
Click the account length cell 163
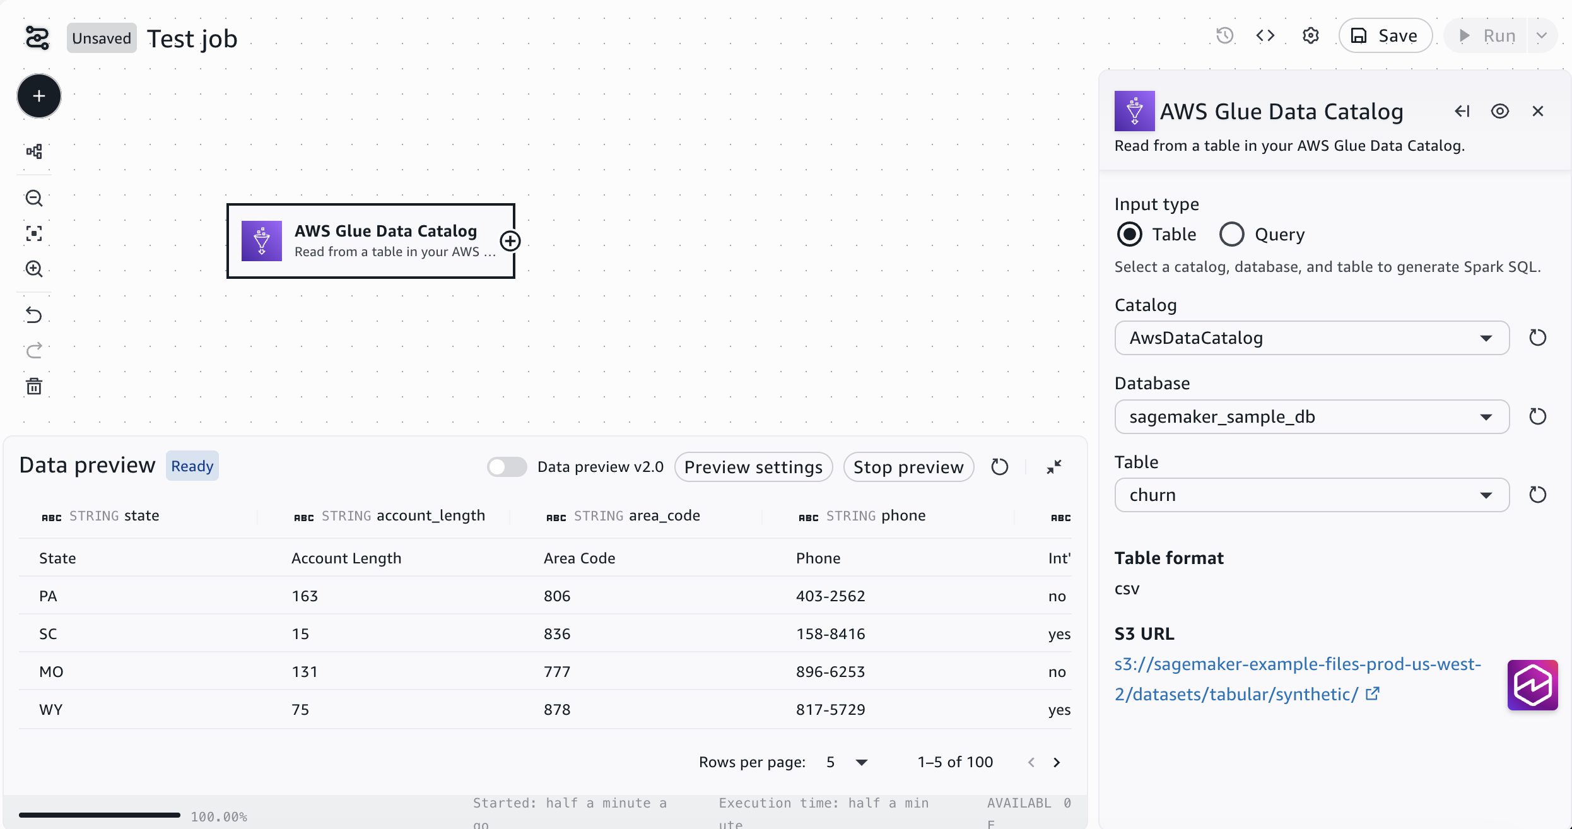pyautogui.click(x=305, y=596)
